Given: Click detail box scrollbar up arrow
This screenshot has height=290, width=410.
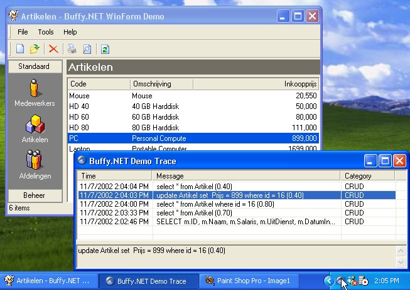Looking at the screenshot, I should [401, 251].
